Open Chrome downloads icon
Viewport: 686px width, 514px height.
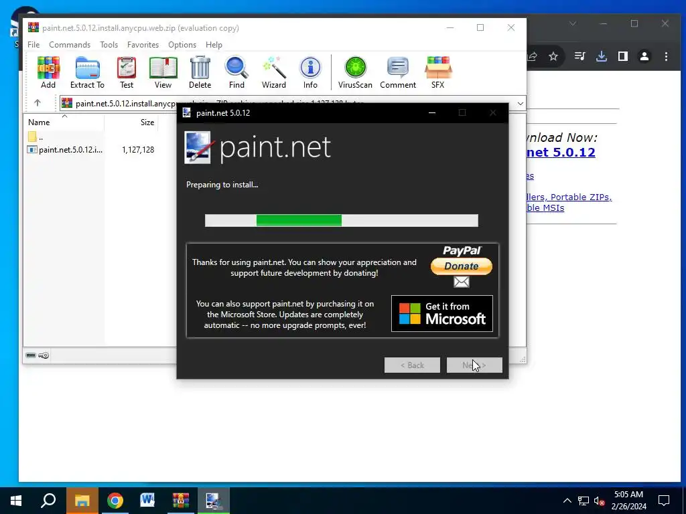point(602,56)
